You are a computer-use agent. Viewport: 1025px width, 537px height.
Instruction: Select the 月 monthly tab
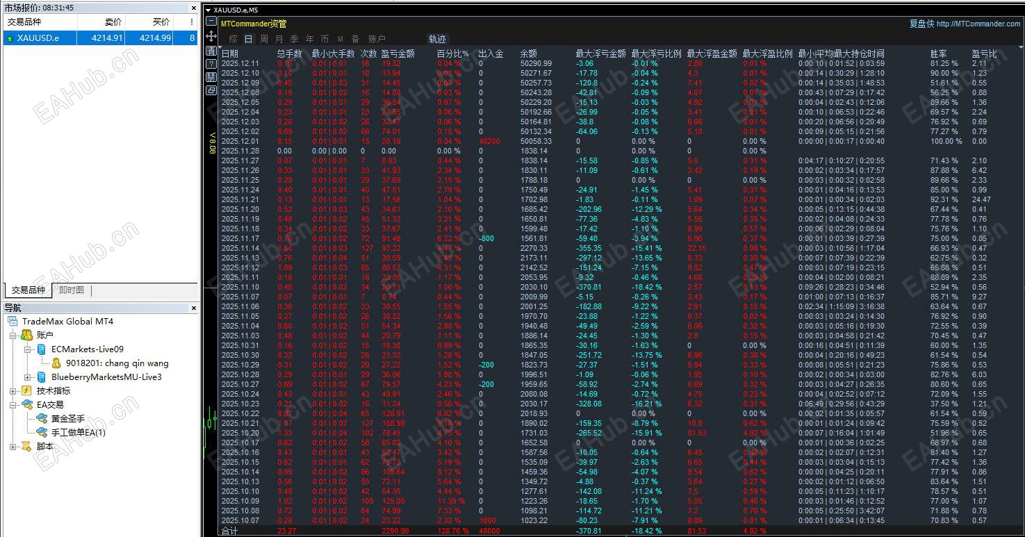point(279,40)
